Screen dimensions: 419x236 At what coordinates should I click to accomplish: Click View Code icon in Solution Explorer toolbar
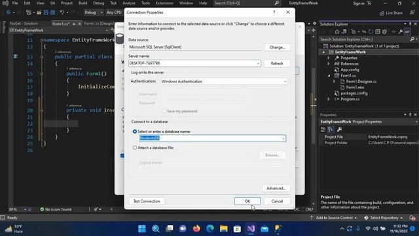(393, 32)
